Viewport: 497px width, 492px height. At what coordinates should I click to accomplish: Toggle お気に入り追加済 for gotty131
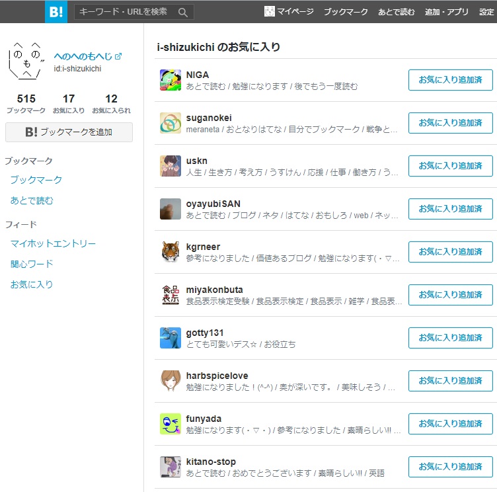451,338
